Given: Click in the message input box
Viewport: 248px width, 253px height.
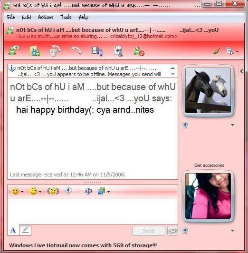Looking at the screenshot, I should [93, 211].
